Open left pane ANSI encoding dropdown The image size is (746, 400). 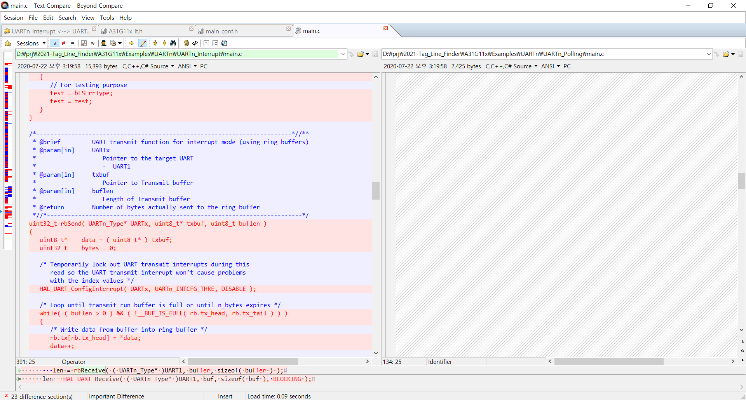point(187,66)
